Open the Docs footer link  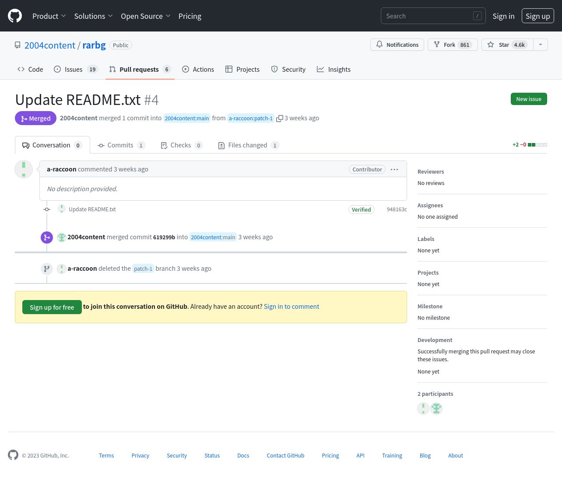243,455
